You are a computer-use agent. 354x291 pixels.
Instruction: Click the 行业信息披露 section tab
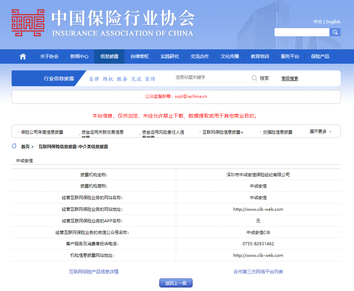pos(59,78)
